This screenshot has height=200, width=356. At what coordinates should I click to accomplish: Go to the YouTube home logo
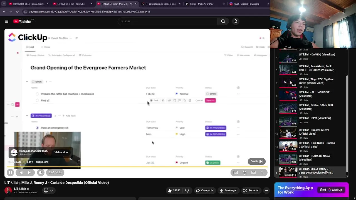click(x=22, y=21)
